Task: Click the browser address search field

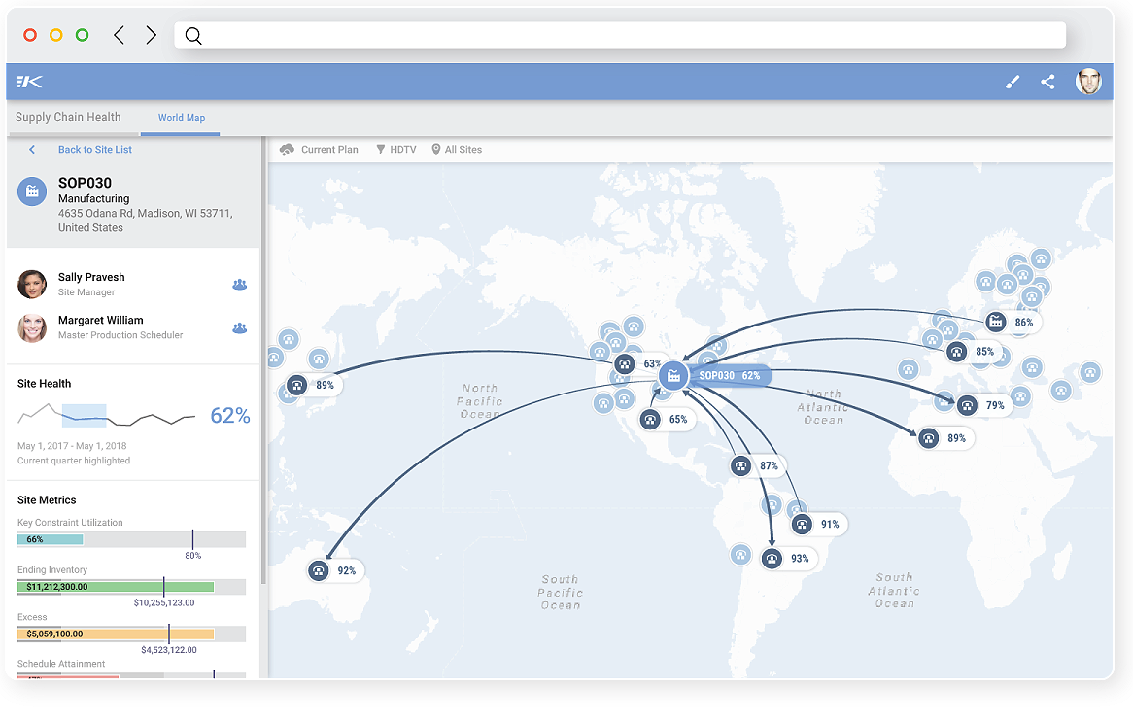Action: tap(622, 36)
